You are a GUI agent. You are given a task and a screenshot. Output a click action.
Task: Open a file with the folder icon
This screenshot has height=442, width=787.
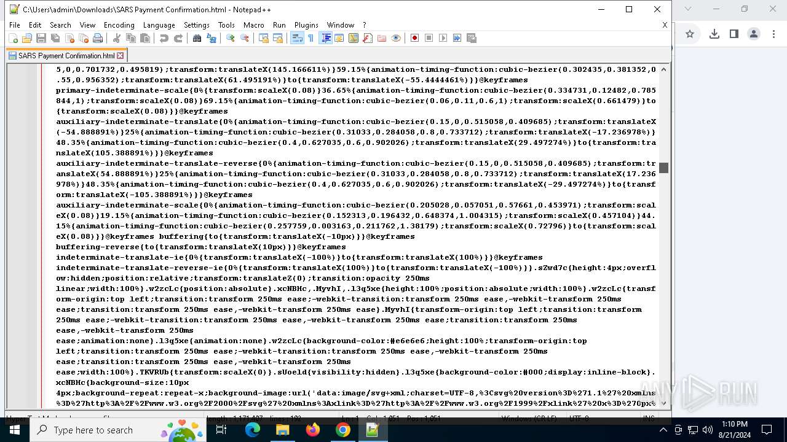[x=27, y=38]
